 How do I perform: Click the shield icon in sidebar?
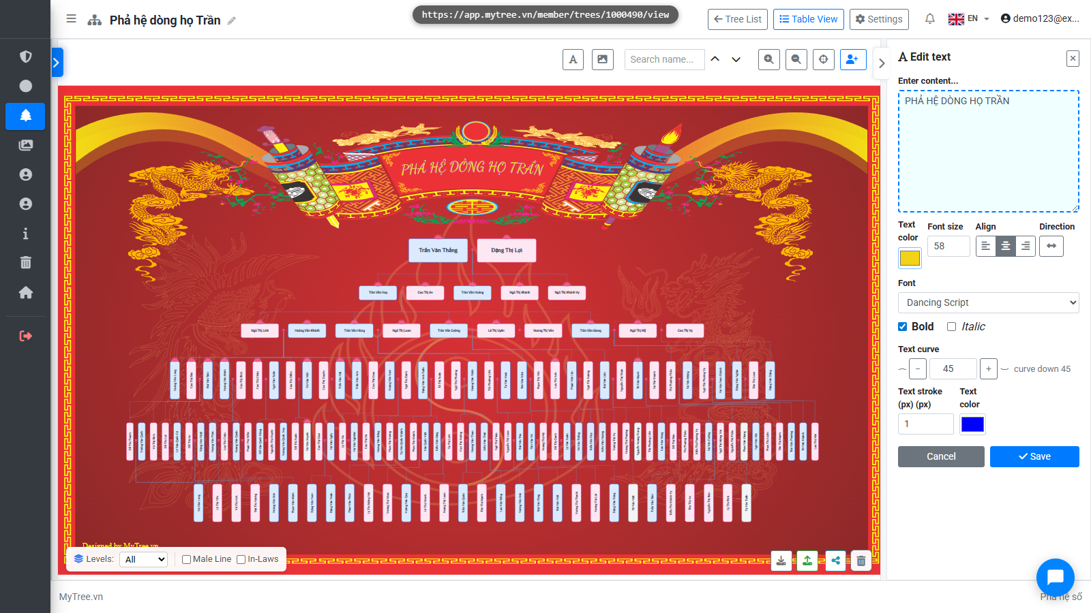[x=25, y=57]
